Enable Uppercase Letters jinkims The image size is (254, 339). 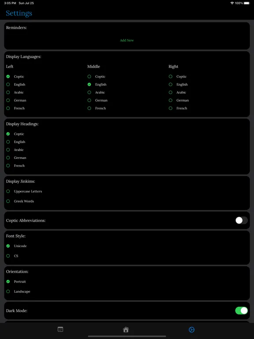(x=8, y=191)
